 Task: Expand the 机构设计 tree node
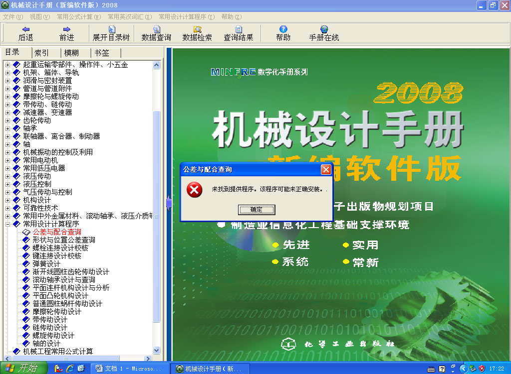7,200
